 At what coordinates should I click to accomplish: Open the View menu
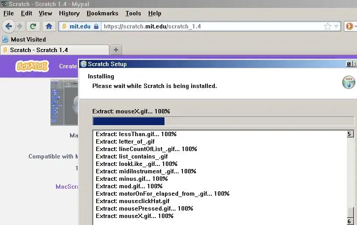(45, 14)
